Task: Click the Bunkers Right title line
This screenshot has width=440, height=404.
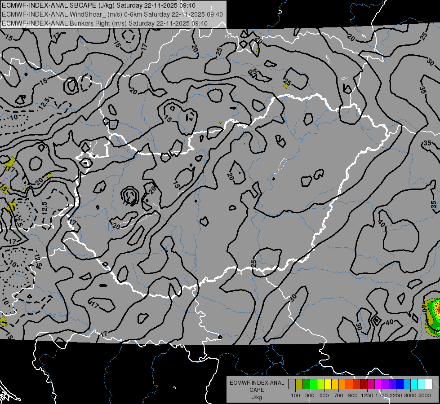Action: 105,23
